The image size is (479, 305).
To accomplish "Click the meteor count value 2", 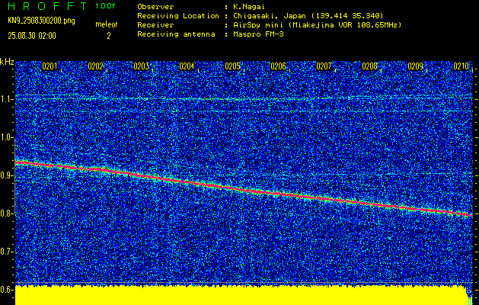I will tap(108, 36).
